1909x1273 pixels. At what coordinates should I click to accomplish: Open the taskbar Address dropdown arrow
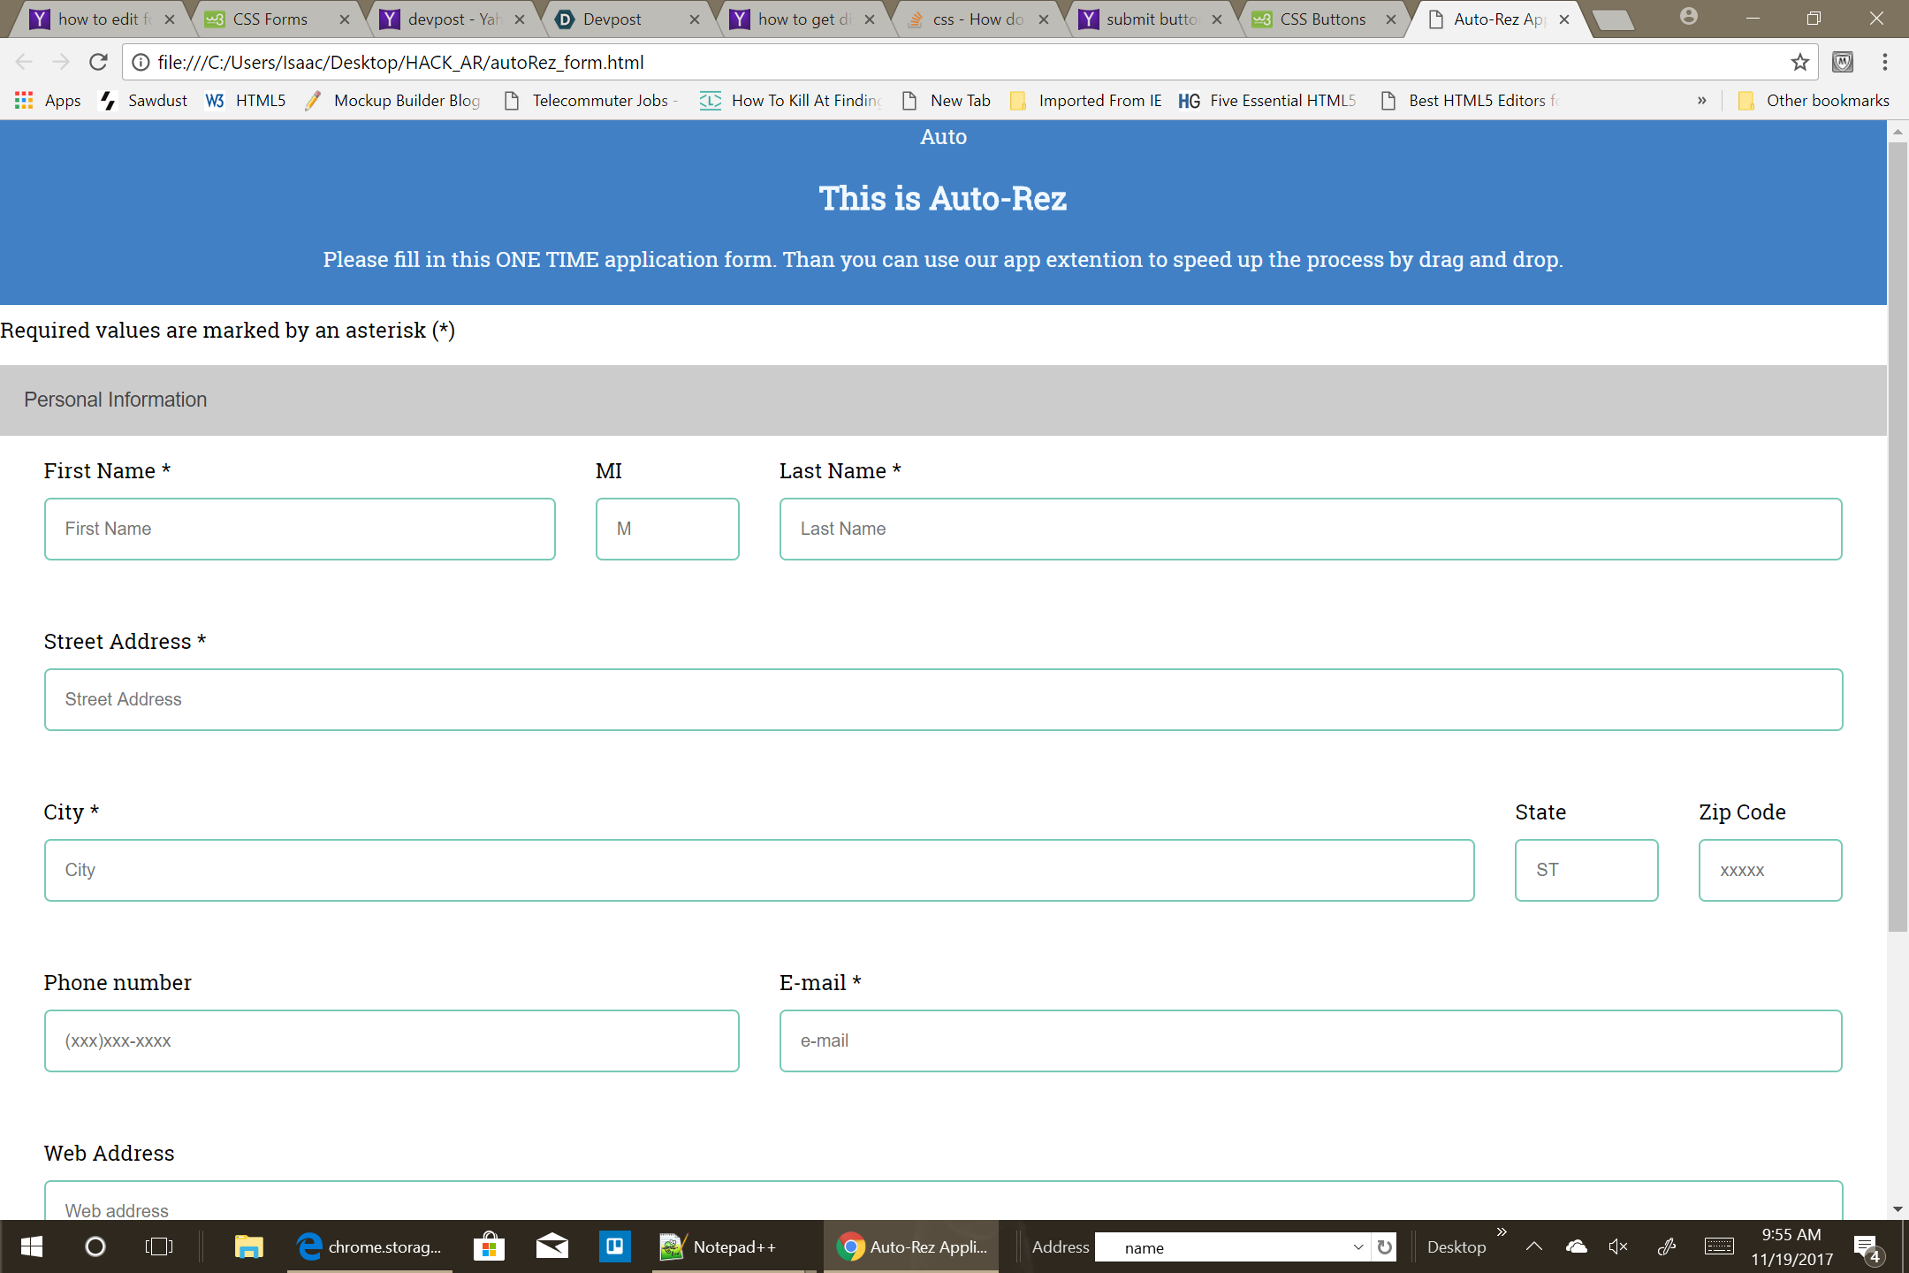click(x=1358, y=1246)
